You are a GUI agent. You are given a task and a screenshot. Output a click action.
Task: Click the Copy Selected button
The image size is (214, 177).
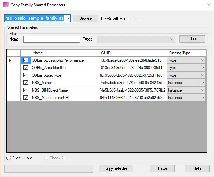tap(116, 168)
